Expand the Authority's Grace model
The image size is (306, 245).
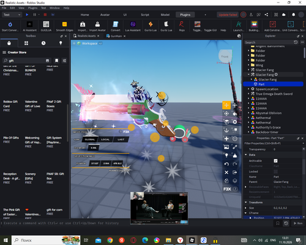point(248,127)
